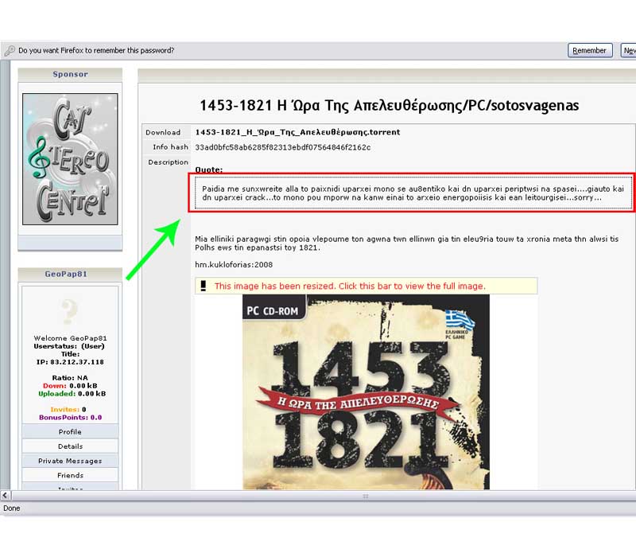Screen dimensions: 636x557
Task: Click the Sponsor panel header
Action: (x=70, y=74)
